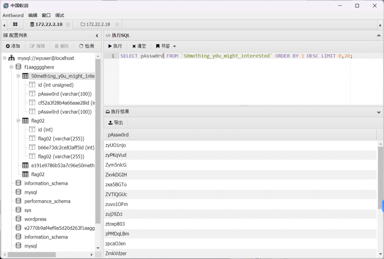The height and width of the screenshot is (259, 384).
Task: Select result row ztoxp803
Action: (240, 224)
